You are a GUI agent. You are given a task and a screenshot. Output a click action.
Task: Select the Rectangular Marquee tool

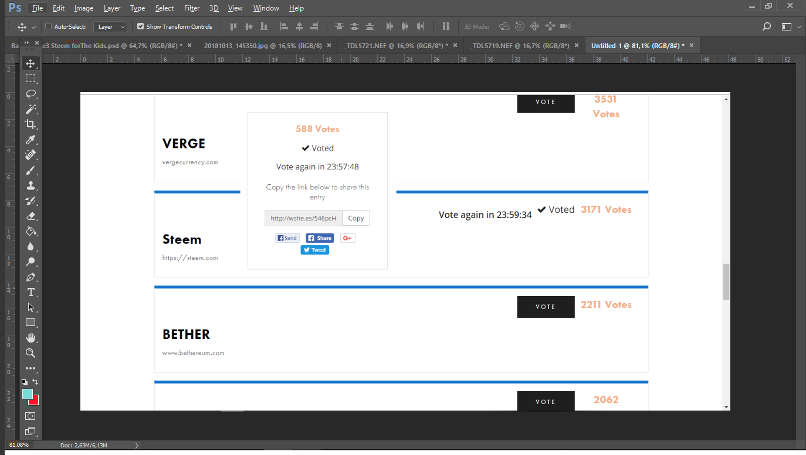click(31, 79)
